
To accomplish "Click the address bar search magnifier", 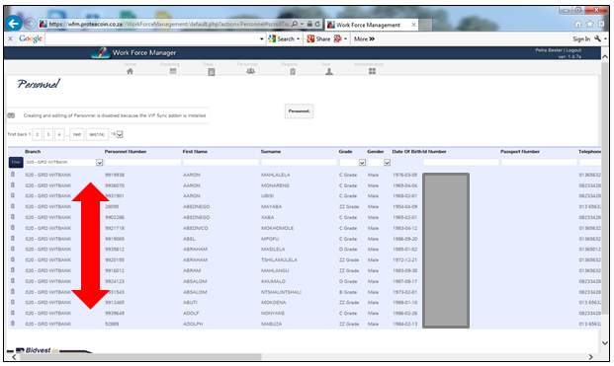I will 295,24.
